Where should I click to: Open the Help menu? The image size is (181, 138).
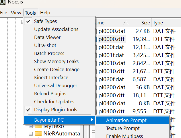pos(45,13)
